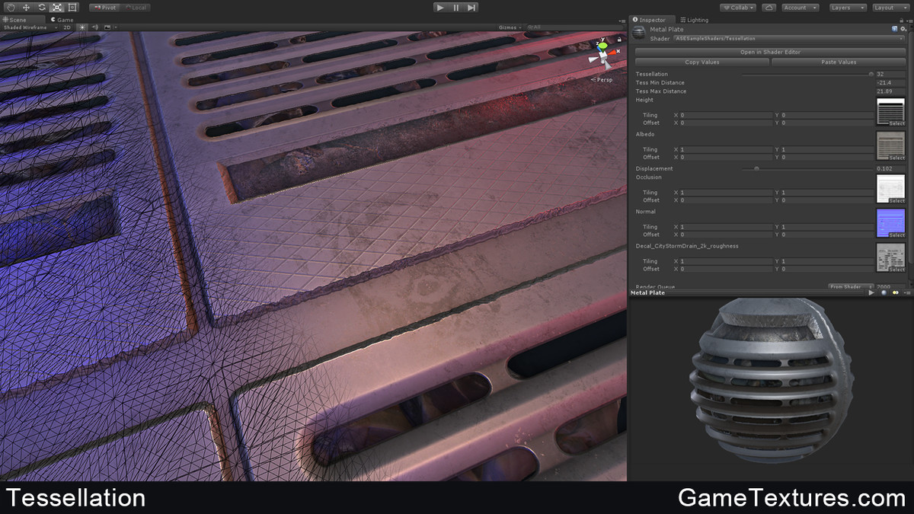
Task: Open the Account dropdown
Action: (x=800, y=8)
